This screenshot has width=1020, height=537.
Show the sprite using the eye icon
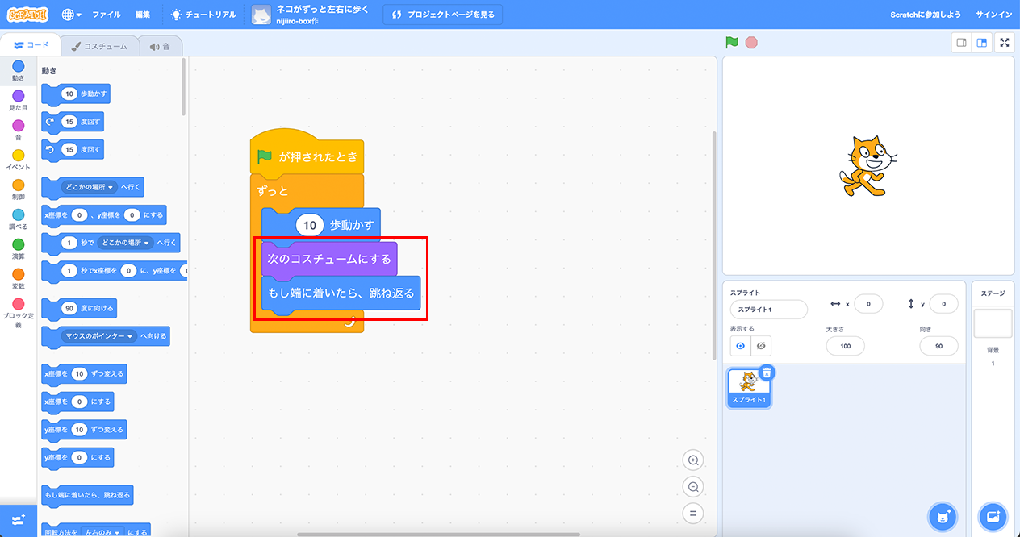pyautogui.click(x=741, y=346)
